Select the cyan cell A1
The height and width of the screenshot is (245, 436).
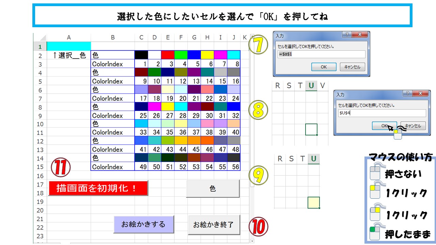click(x=69, y=46)
